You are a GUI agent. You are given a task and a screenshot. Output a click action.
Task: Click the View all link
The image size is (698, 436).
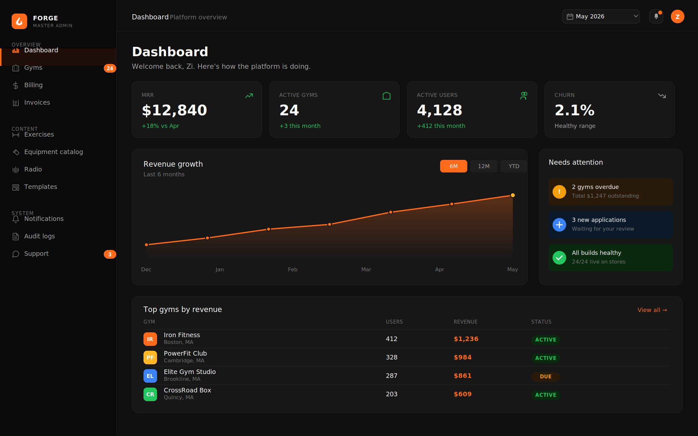tap(652, 310)
